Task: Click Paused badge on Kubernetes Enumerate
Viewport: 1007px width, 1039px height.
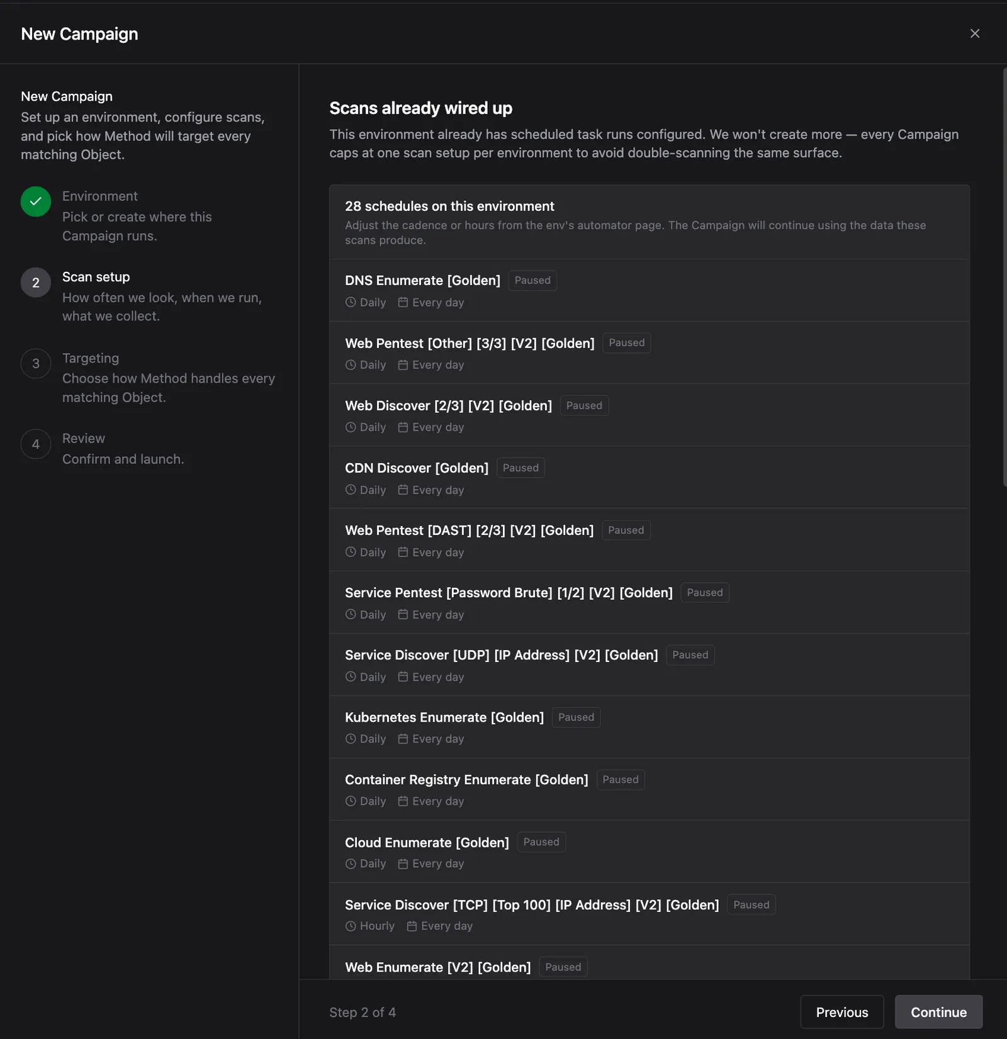Action: point(576,717)
